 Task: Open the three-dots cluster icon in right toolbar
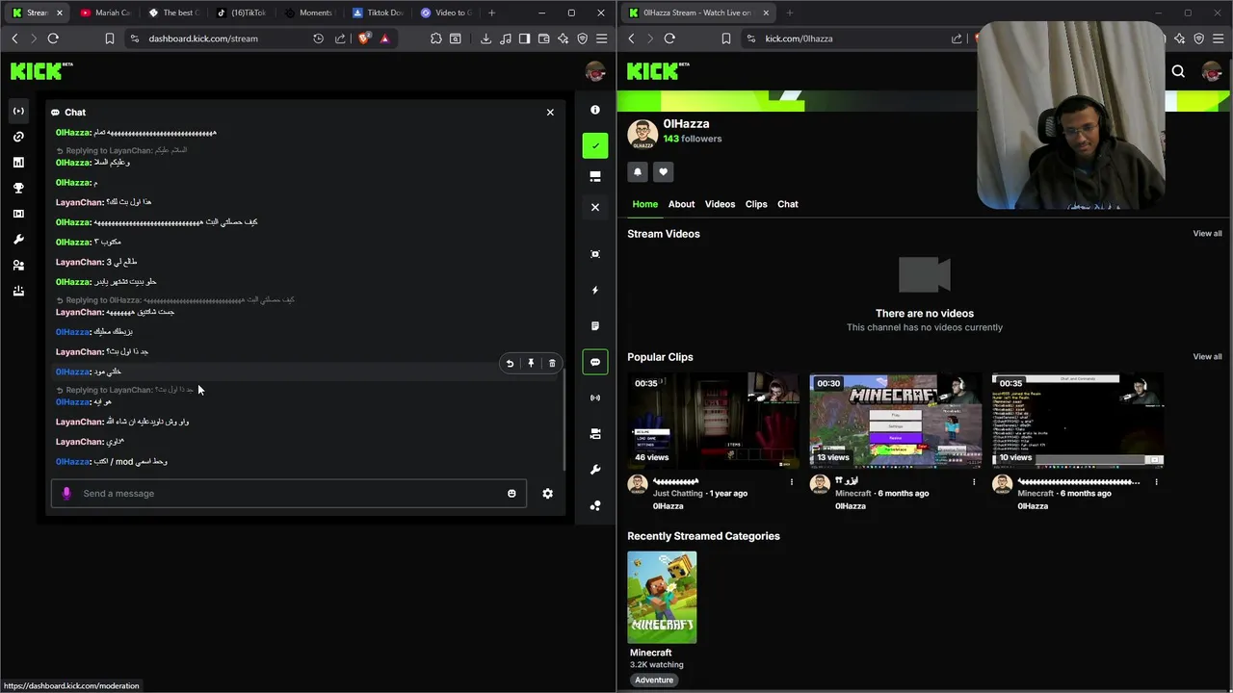pyautogui.click(x=595, y=505)
